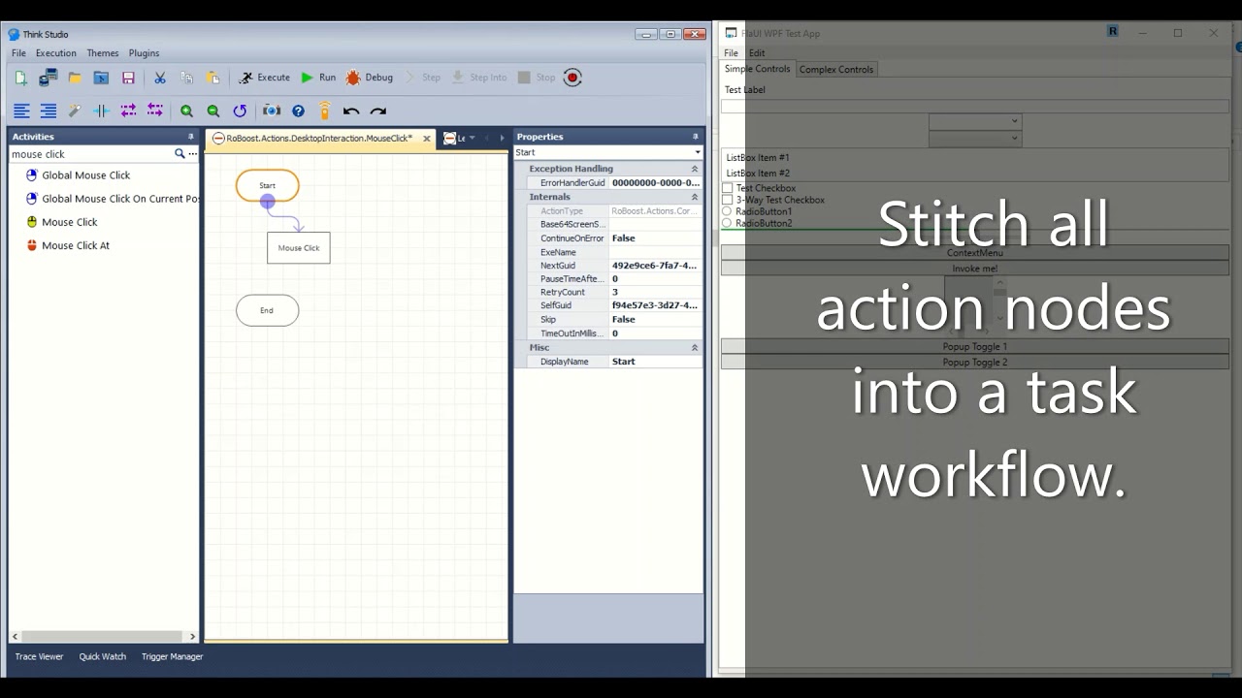
Task: Click the Copy icon in the toolbar
Action: [x=186, y=78]
